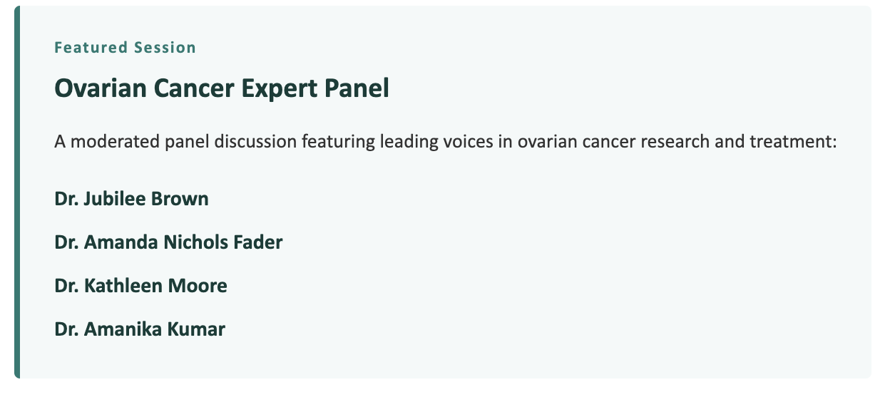Select the Ovarian Cancer Expert Panel heading
890x402 pixels.
222,88
